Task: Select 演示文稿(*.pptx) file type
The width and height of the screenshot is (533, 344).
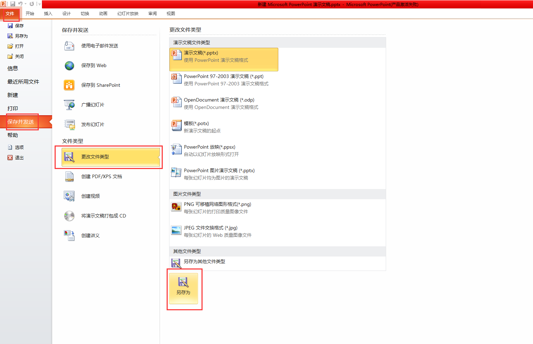Action: (x=224, y=59)
